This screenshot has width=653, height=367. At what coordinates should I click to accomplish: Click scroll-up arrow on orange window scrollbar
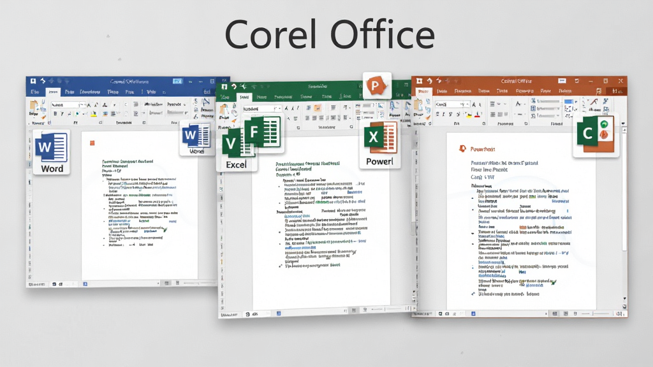pos(624,130)
